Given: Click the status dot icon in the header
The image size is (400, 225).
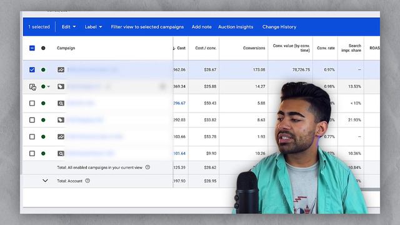Looking at the screenshot, I should [43, 48].
